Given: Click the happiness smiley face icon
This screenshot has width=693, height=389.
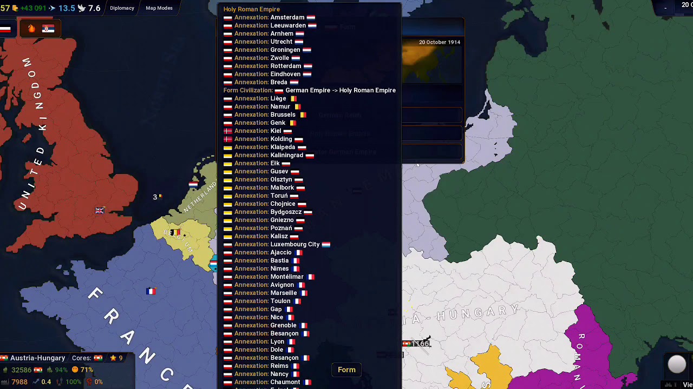Looking at the screenshot, I should (x=75, y=370).
